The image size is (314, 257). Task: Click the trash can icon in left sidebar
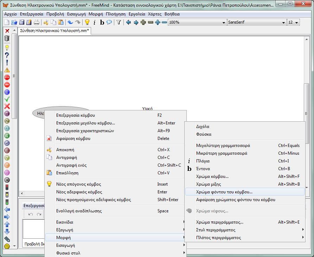pyautogui.click(x=7, y=38)
